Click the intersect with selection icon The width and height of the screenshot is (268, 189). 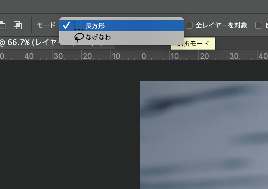click(x=18, y=25)
